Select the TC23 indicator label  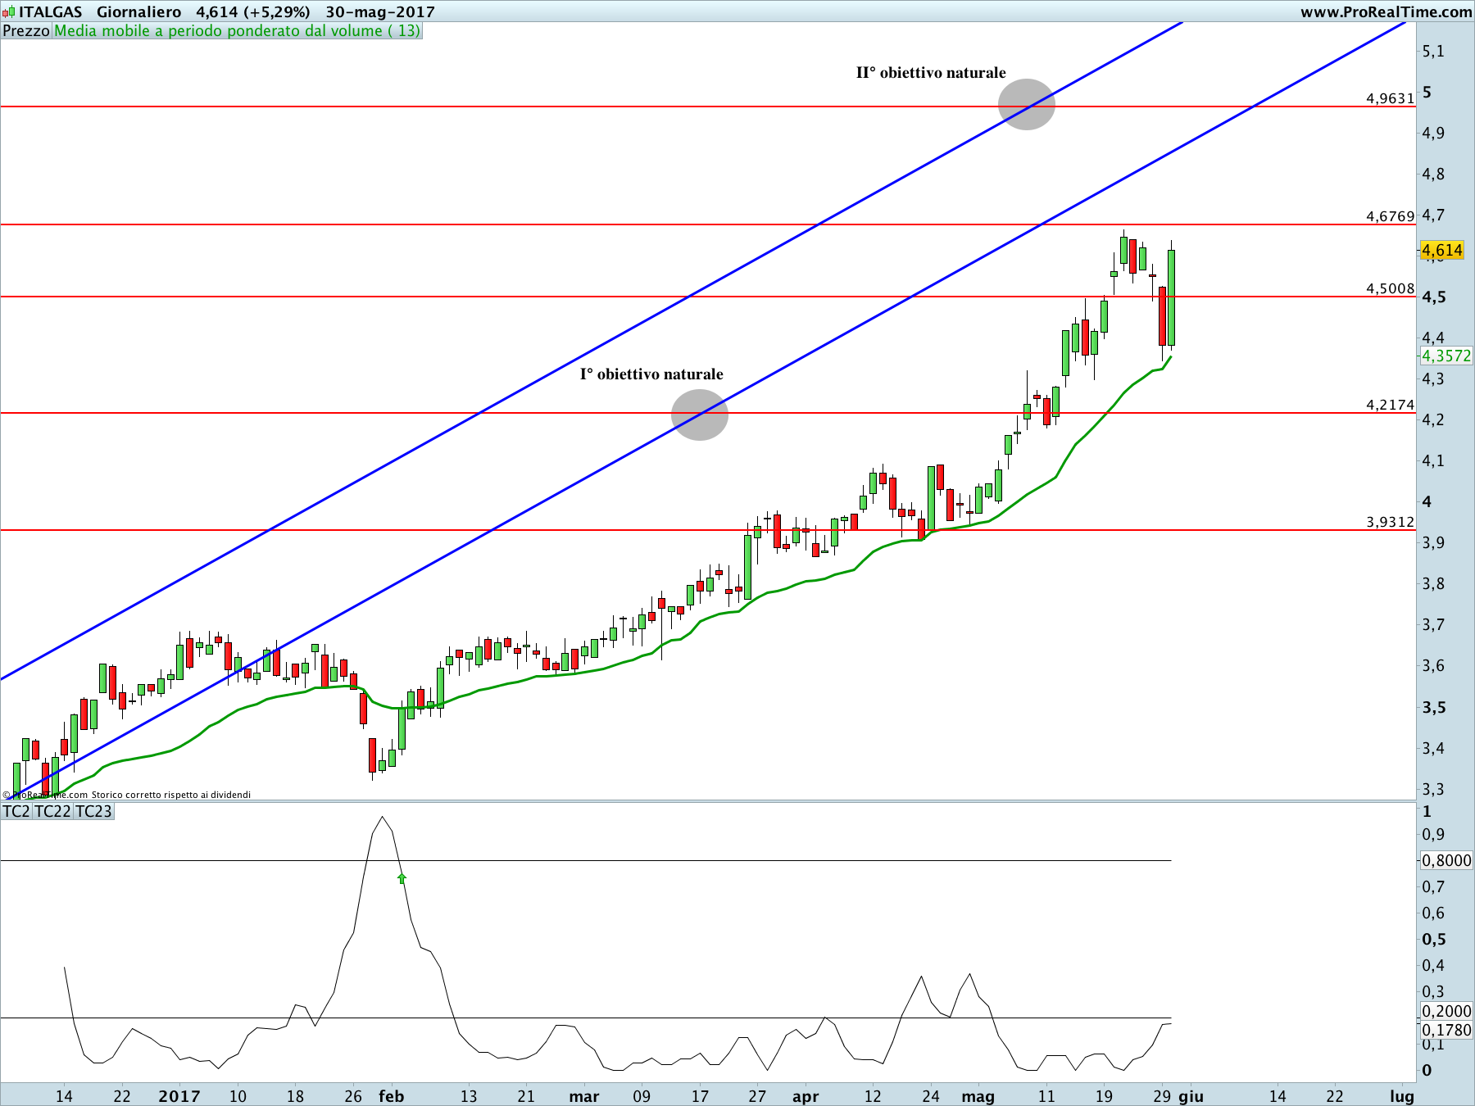point(93,811)
